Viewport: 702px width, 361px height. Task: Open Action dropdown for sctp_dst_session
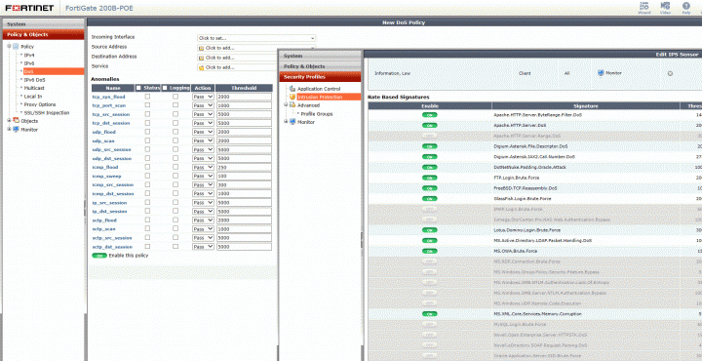203,247
